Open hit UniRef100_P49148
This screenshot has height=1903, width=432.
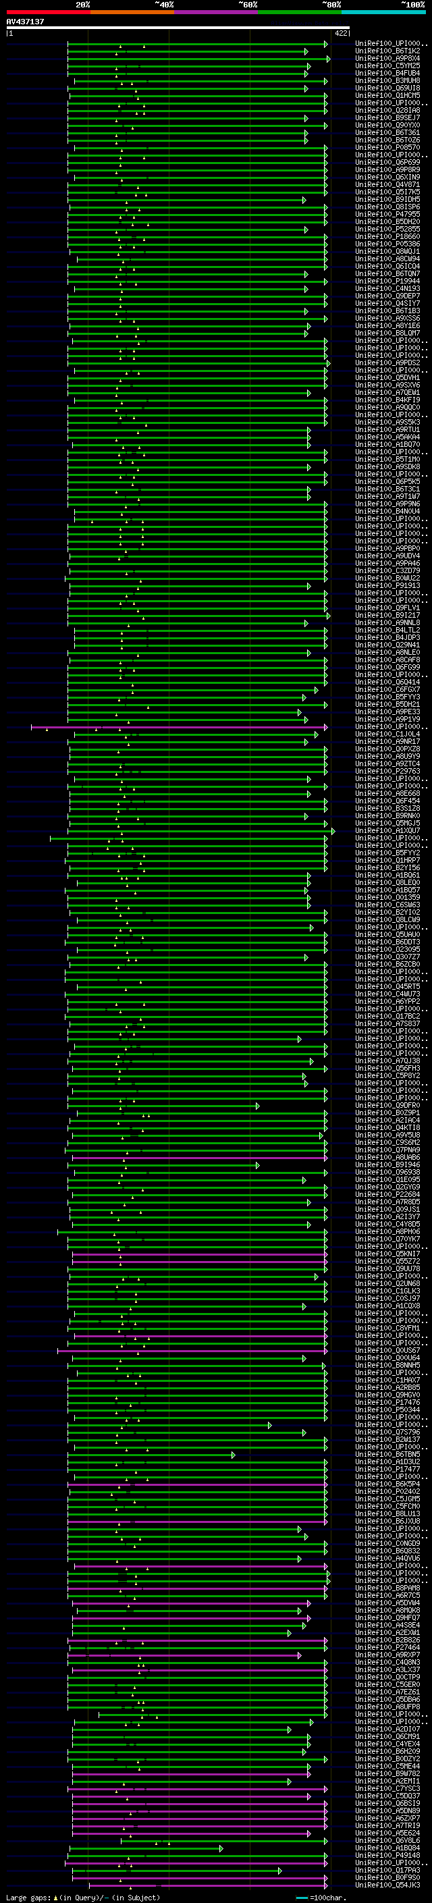tap(387, 1855)
